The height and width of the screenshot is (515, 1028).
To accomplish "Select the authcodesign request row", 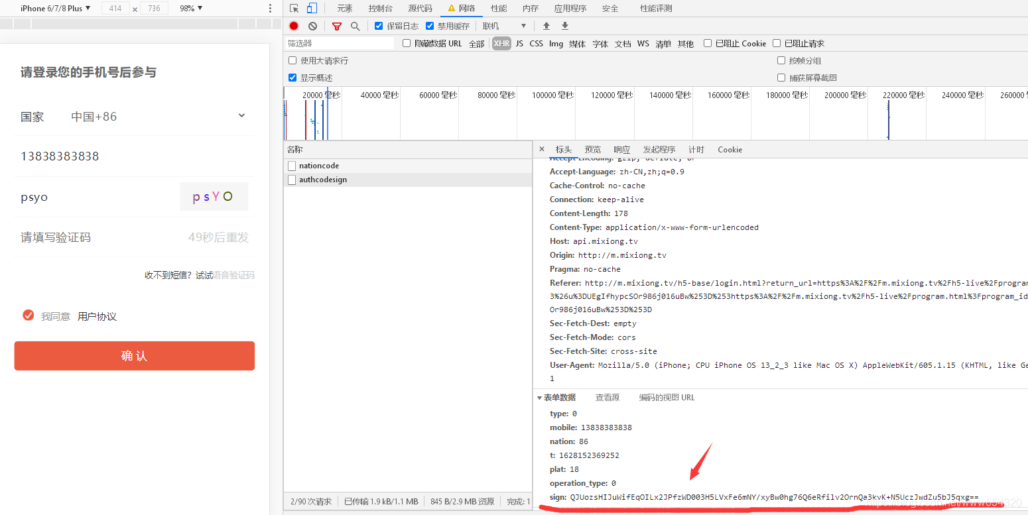I will (x=408, y=180).
